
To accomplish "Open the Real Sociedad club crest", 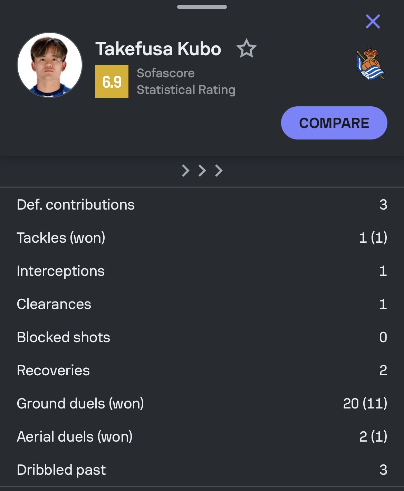I will [370, 64].
